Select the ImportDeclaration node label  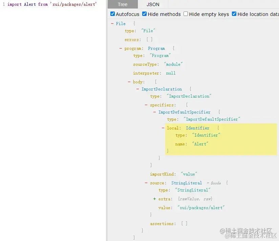[162, 89]
